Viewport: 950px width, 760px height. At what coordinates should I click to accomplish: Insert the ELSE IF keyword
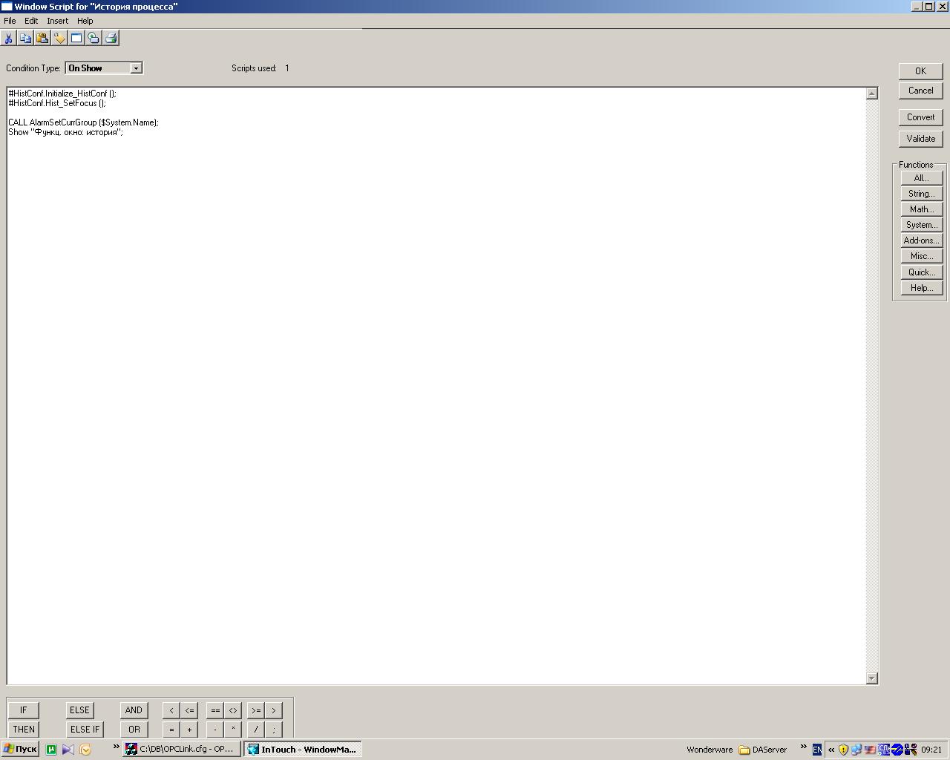85,730
